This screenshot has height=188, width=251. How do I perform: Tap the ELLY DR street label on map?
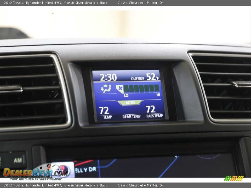coord(86,170)
